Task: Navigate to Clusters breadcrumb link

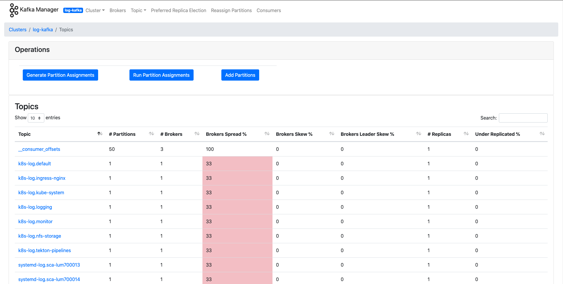Action: (17, 30)
